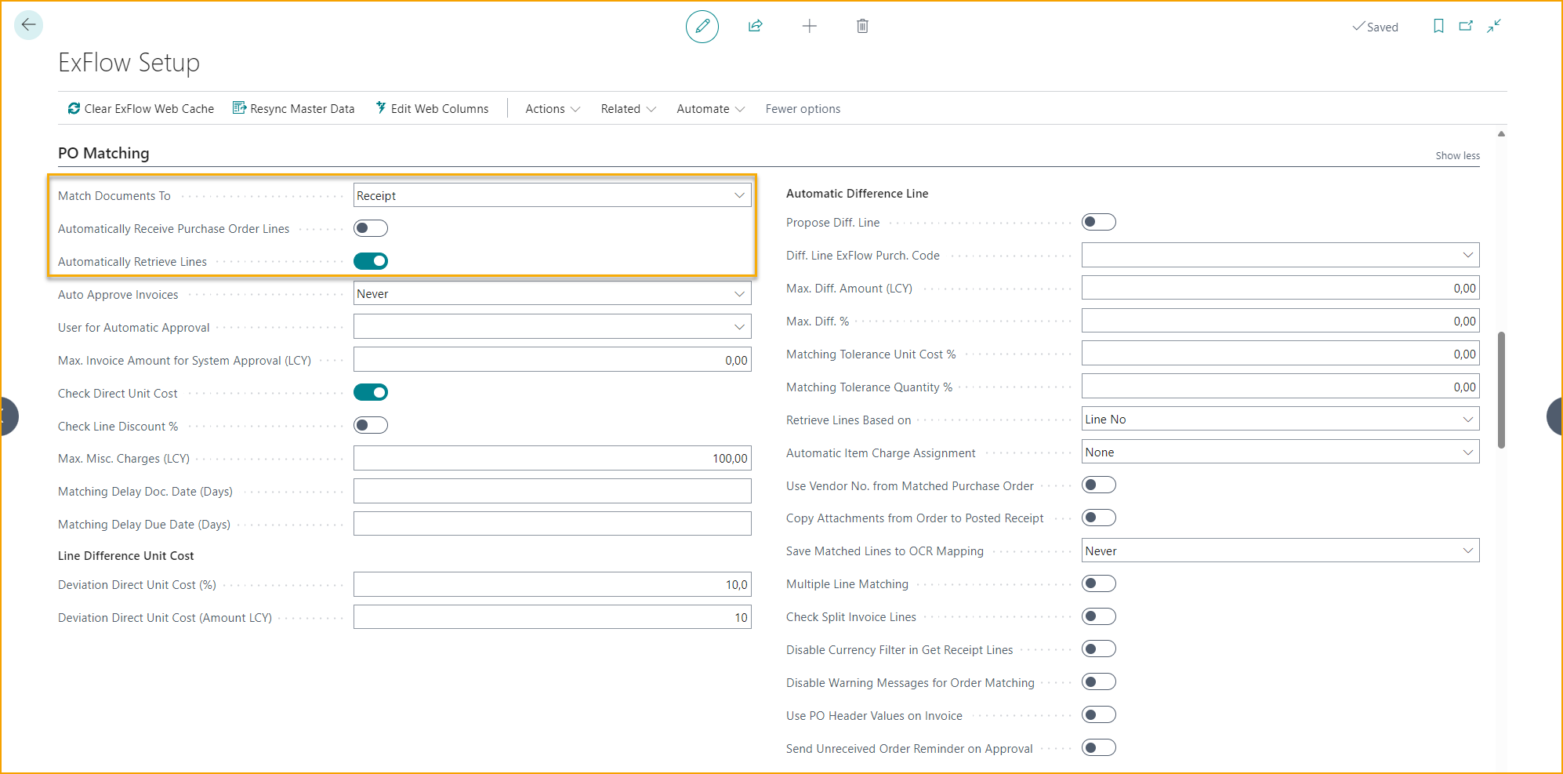Click the edit pencil icon
Screen dimensions: 1563x774
pyautogui.click(x=702, y=27)
